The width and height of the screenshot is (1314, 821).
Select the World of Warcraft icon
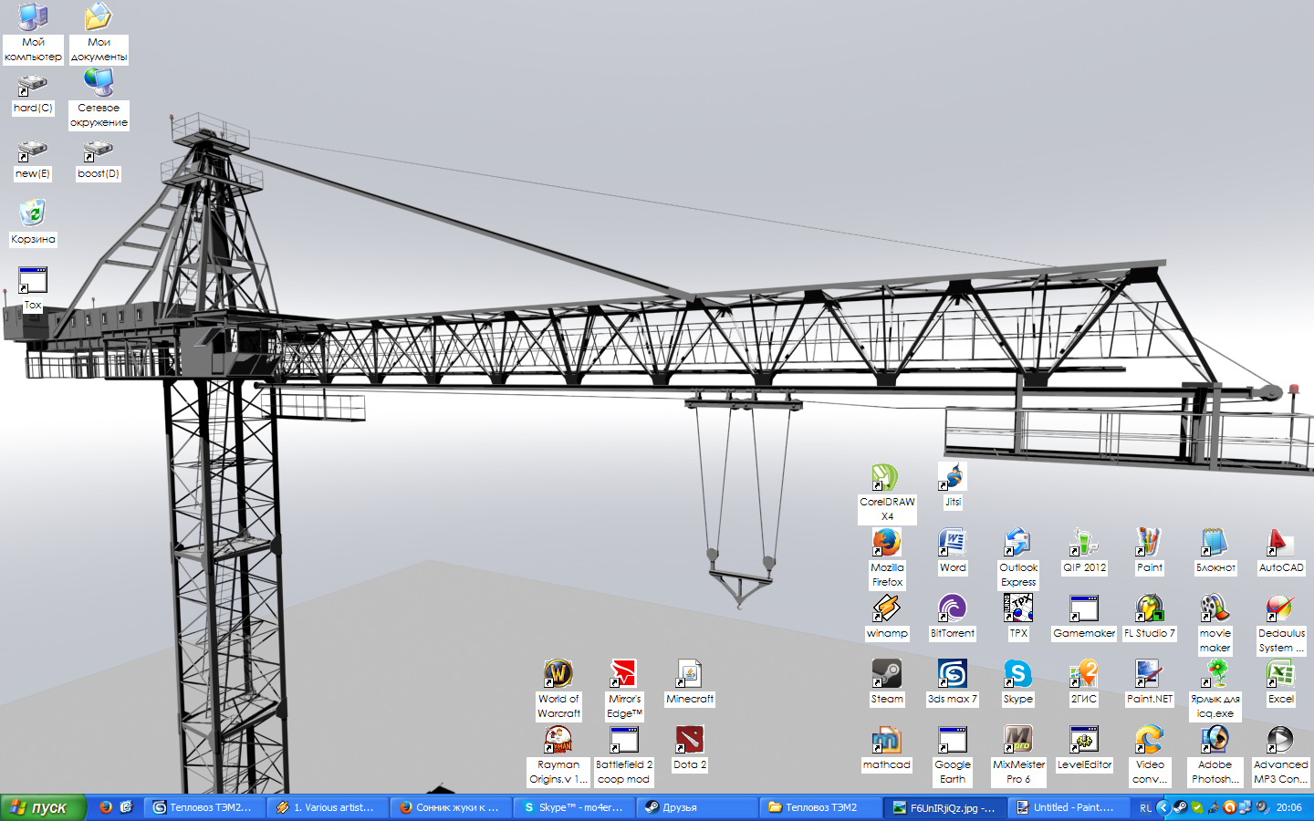[x=558, y=675]
